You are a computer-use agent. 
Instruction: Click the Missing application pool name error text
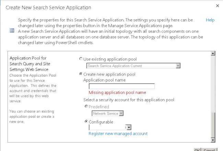117,93
